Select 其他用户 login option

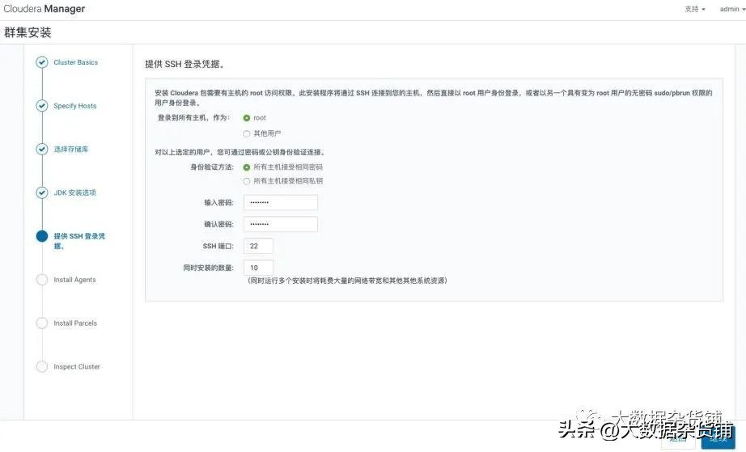point(247,133)
